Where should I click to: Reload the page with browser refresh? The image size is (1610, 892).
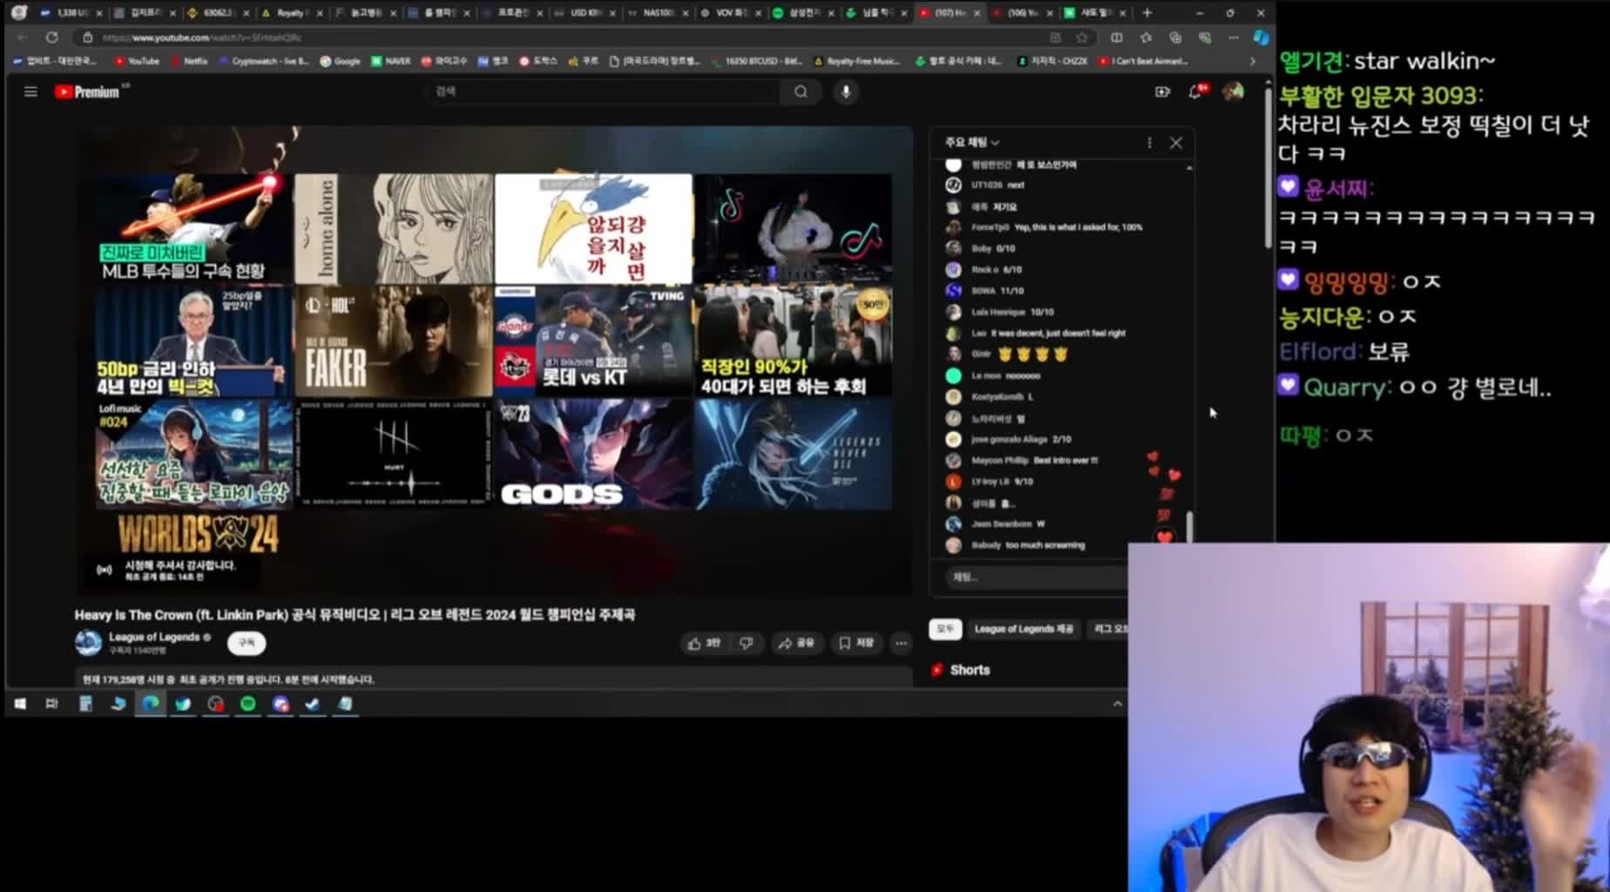(x=52, y=37)
